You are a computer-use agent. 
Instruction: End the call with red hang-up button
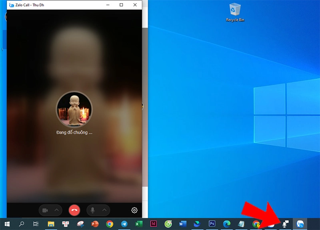74,210
